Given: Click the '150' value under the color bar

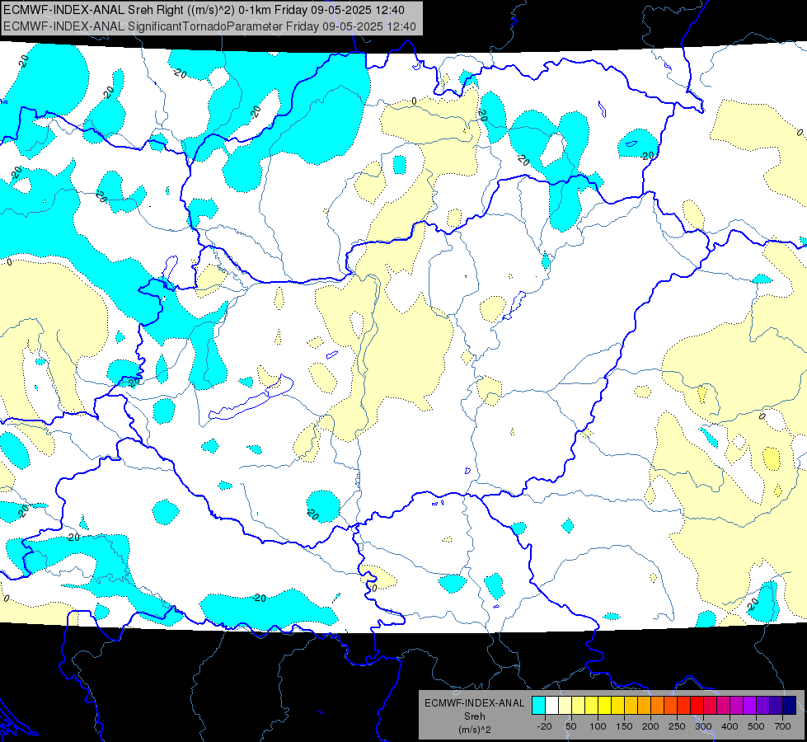Looking at the screenshot, I should [624, 726].
